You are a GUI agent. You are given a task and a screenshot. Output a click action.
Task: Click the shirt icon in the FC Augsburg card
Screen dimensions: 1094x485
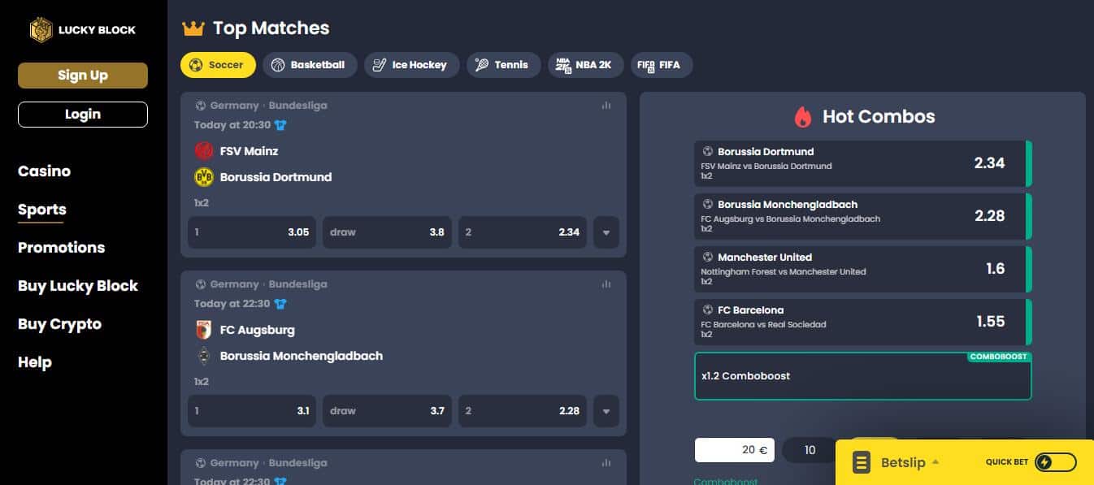click(280, 304)
